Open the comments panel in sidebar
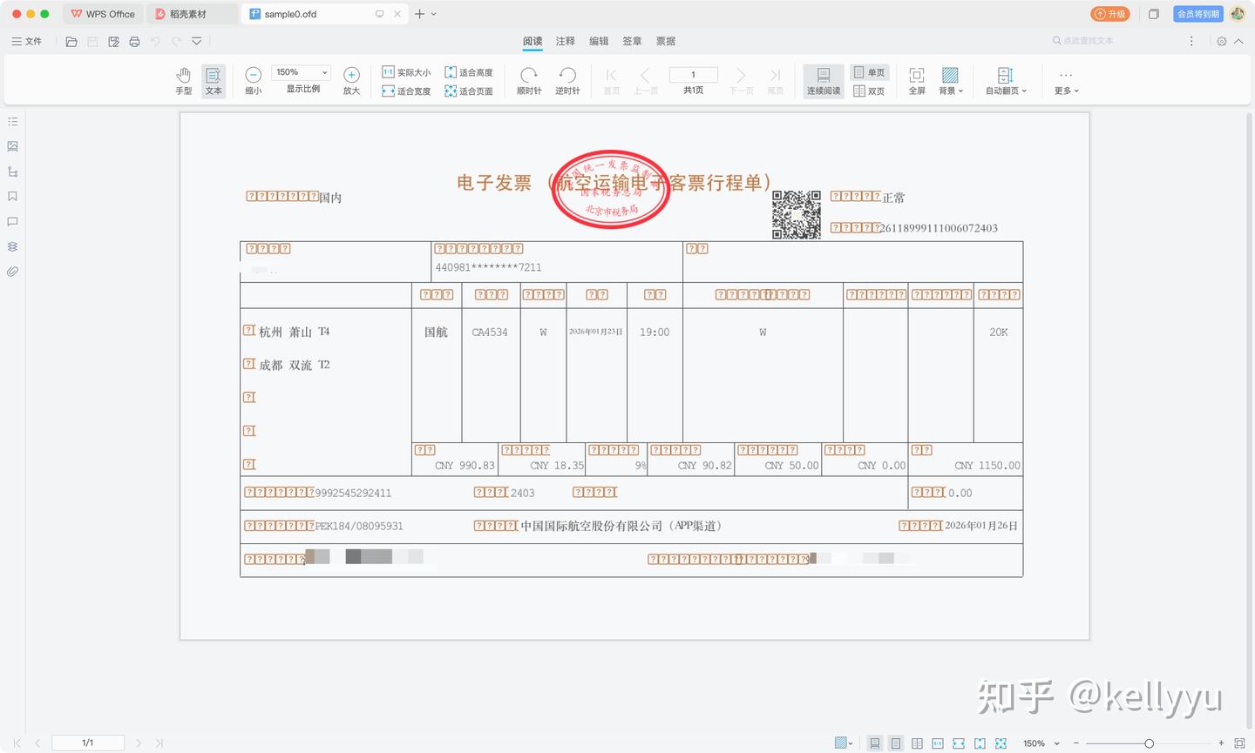1255x753 pixels. [x=12, y=222]
